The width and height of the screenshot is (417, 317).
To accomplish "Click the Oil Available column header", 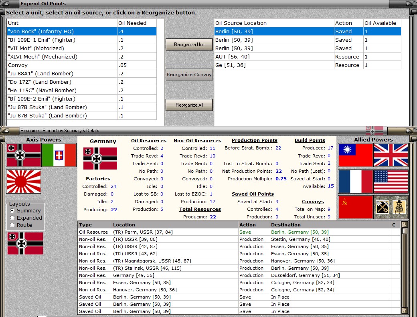I will coord(382,23).
